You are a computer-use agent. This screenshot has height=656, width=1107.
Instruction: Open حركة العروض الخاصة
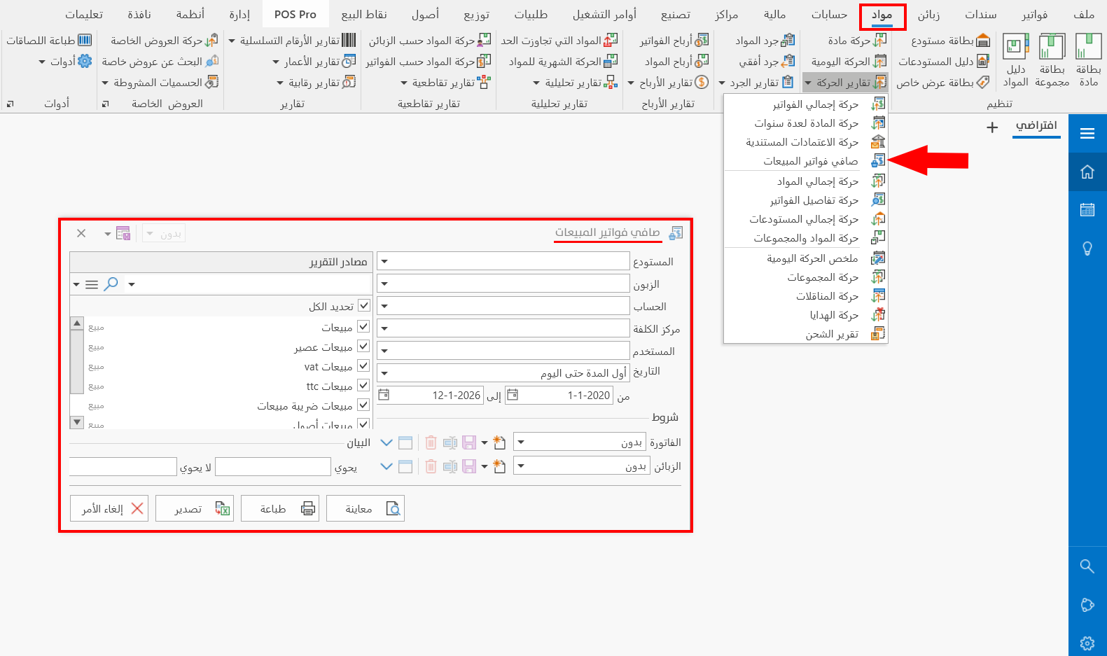point(164,41)
